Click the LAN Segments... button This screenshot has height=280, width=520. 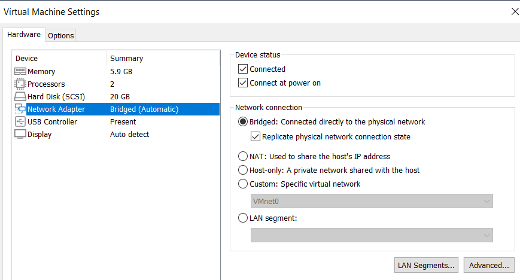427,265
